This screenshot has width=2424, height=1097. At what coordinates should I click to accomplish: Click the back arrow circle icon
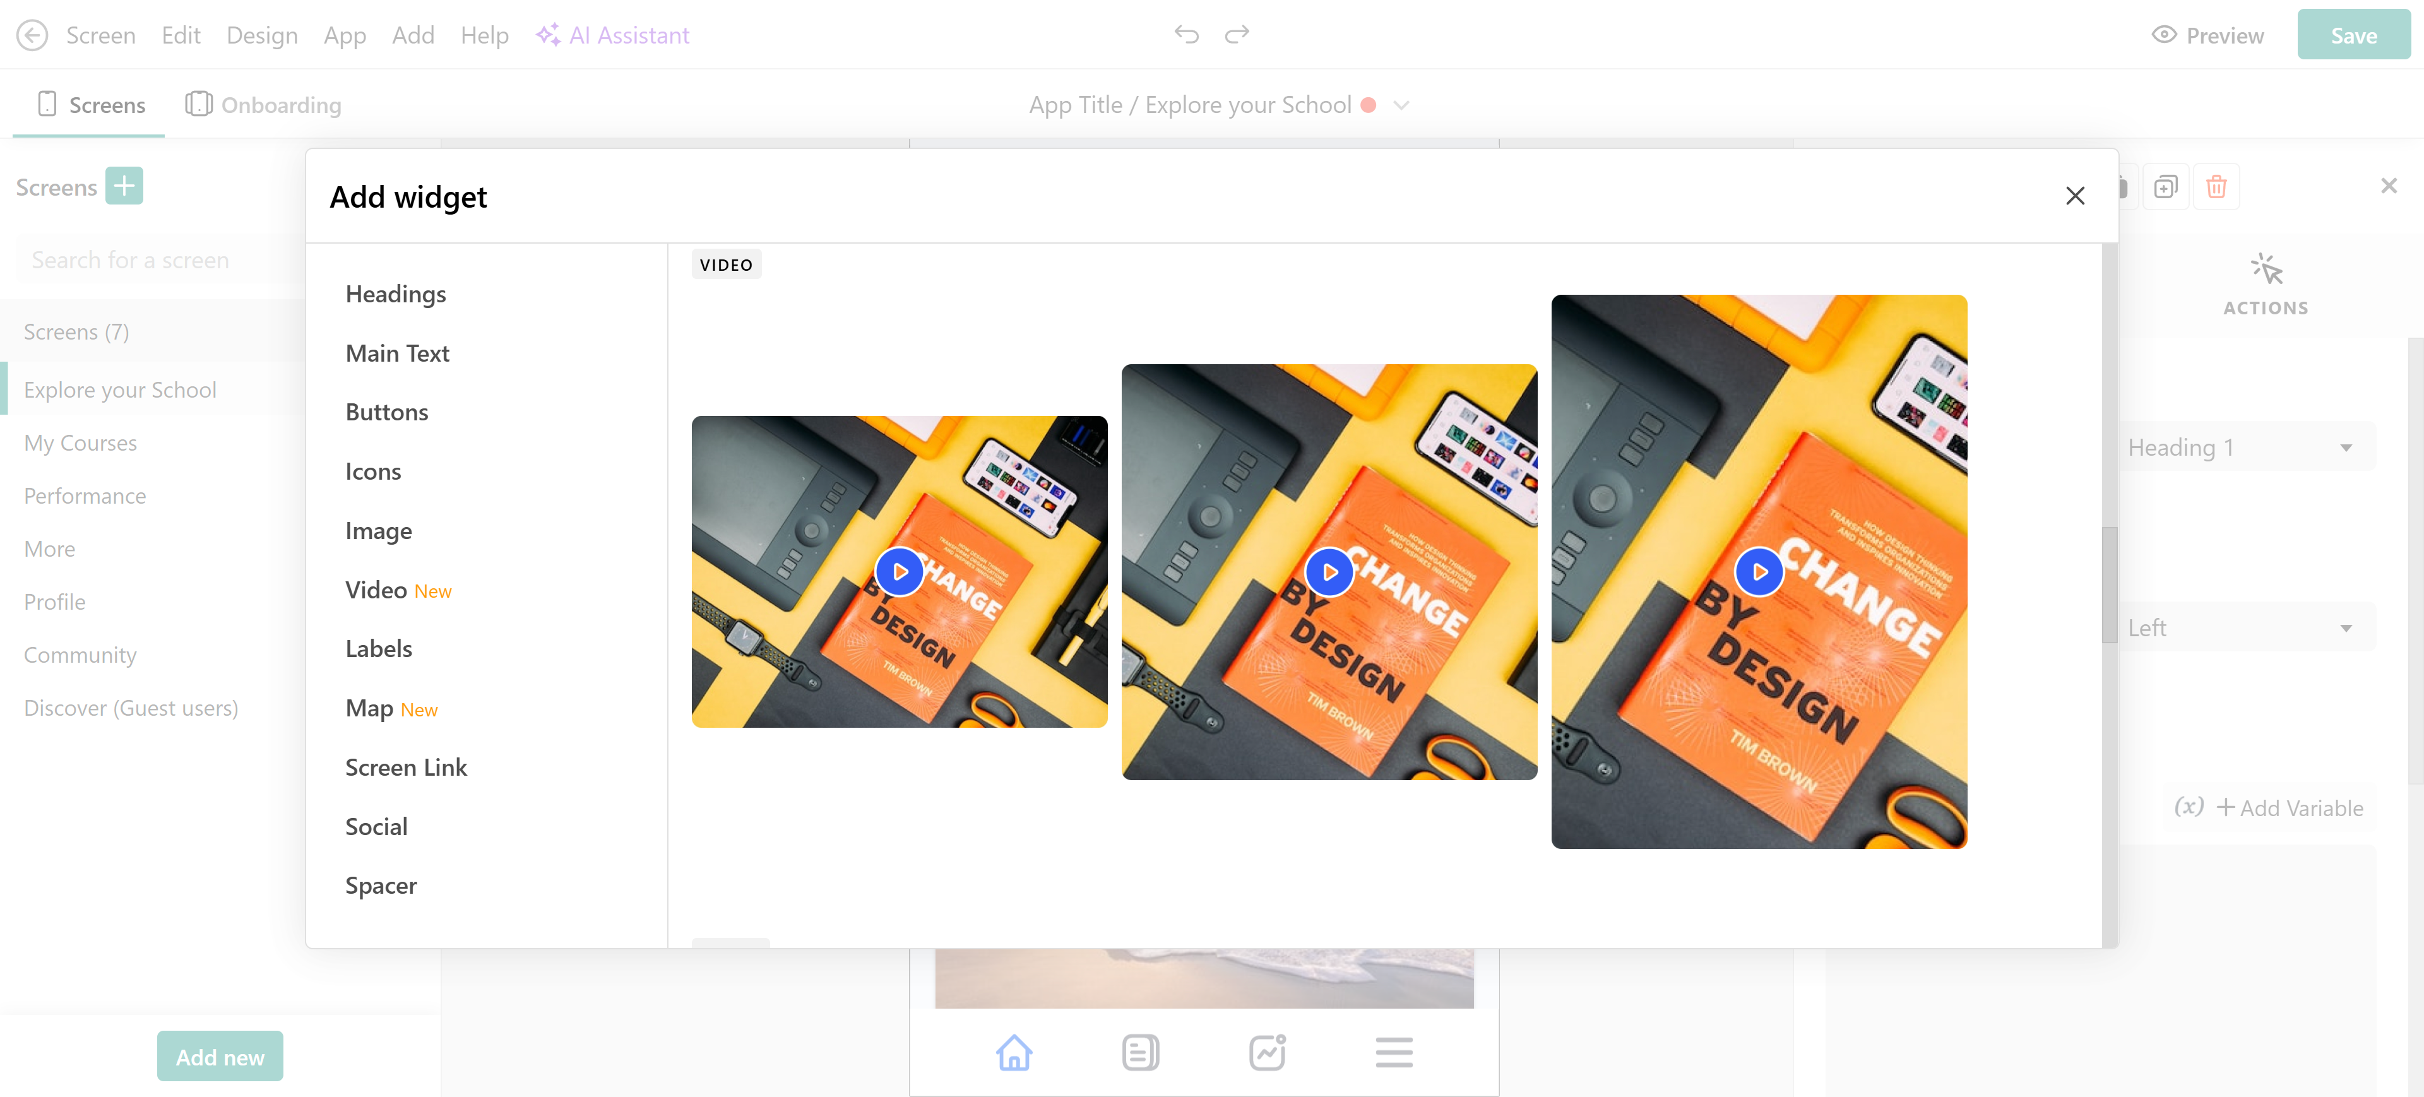(32, 36)
